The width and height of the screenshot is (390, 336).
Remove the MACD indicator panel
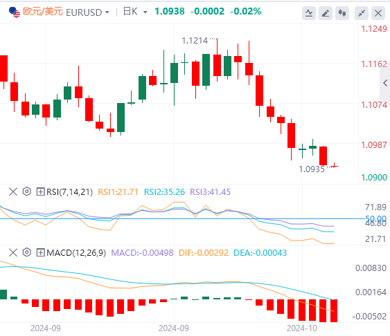13,252
